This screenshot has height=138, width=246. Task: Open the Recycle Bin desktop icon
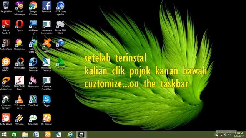pos(6,7)
